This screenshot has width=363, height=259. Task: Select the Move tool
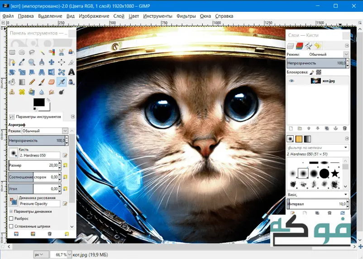52,62
